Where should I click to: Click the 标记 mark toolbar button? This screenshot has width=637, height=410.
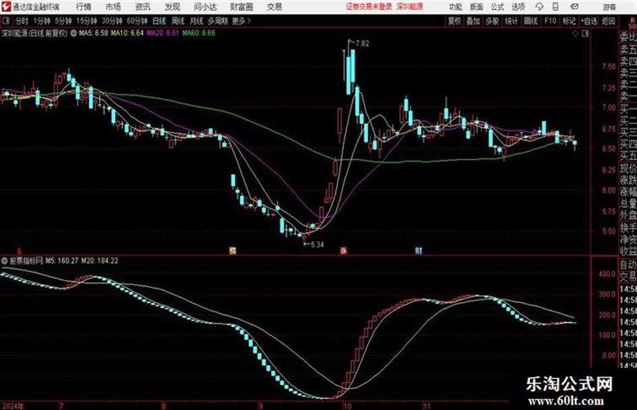pyautogui.click(x=569, y=21)
